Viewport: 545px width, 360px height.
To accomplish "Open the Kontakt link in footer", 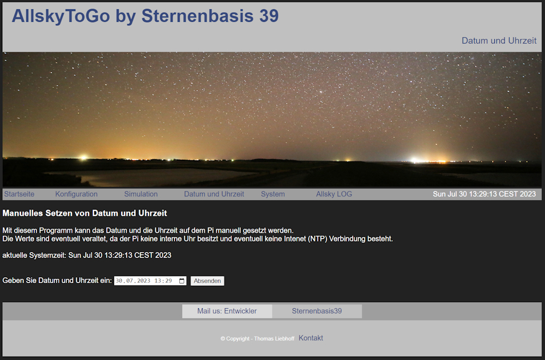I will coord(311,338).
